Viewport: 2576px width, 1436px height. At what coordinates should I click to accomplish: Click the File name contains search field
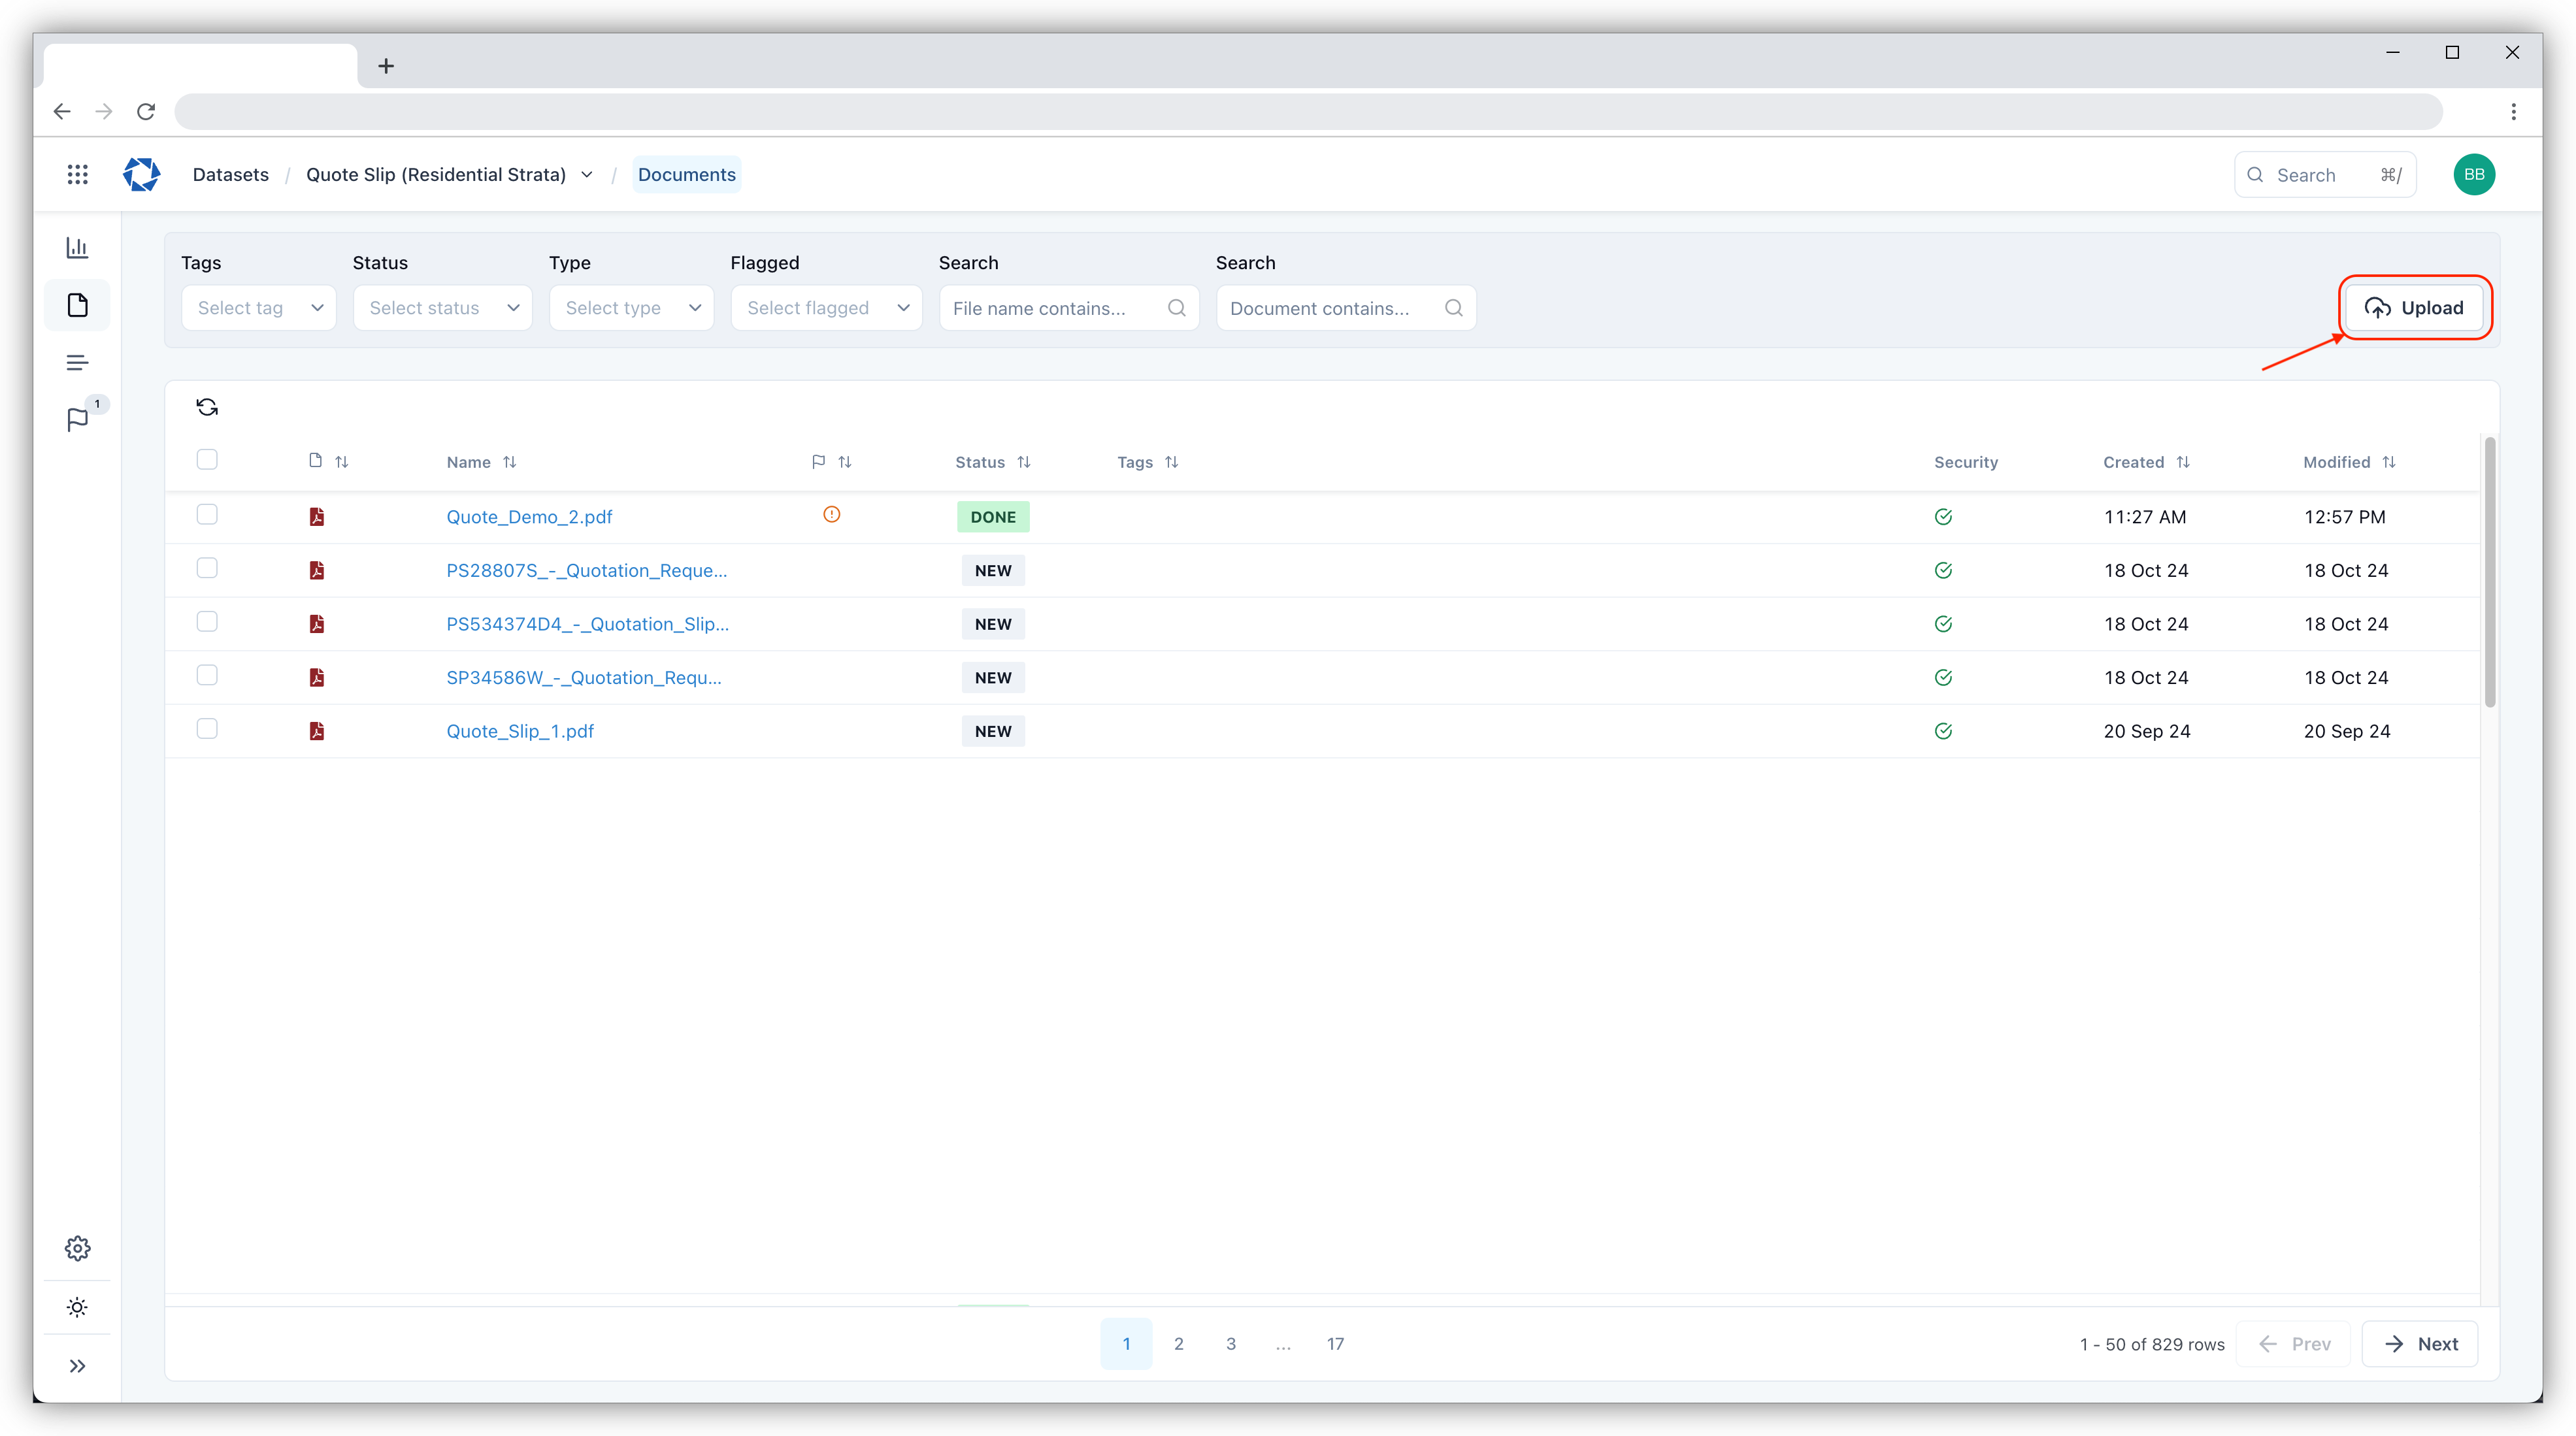[1055, 308]
